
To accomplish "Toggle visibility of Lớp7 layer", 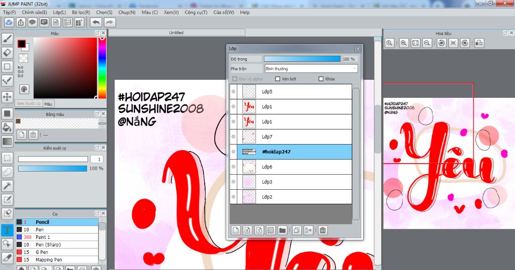I will point(233,137).
